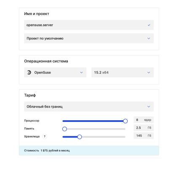Click the Память slider handle
The image size is (176, 177).
click(64, 129)
